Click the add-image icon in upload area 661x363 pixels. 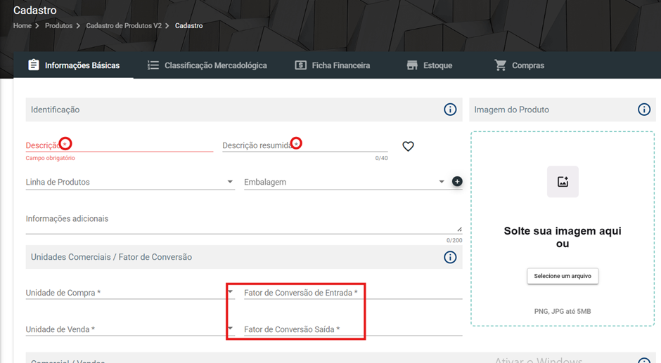point(563,181)
